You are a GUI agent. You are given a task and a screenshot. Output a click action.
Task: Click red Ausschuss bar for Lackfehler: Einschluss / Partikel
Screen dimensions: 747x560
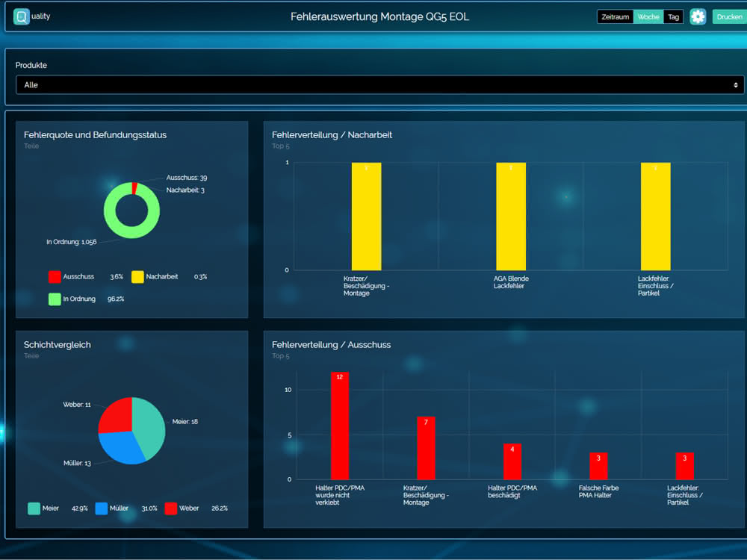click(684, 466)
